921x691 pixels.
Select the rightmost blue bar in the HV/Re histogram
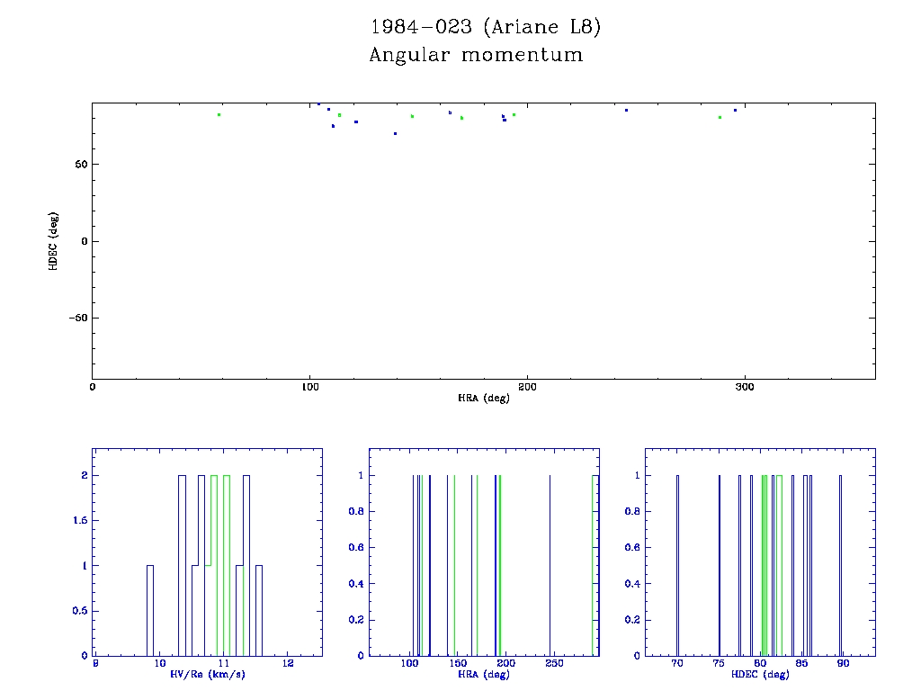(x=259, y=610)
